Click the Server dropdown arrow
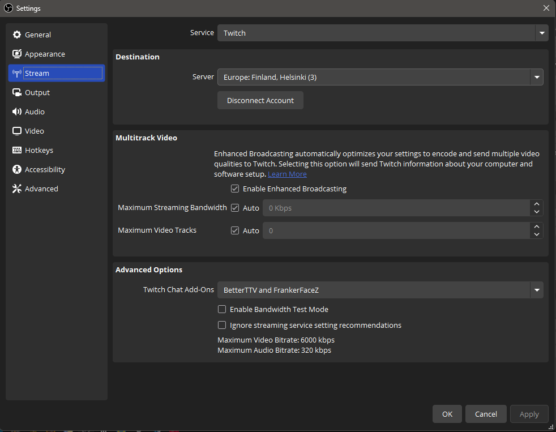Viewport: 556px width, 432px height. point(537,77)
